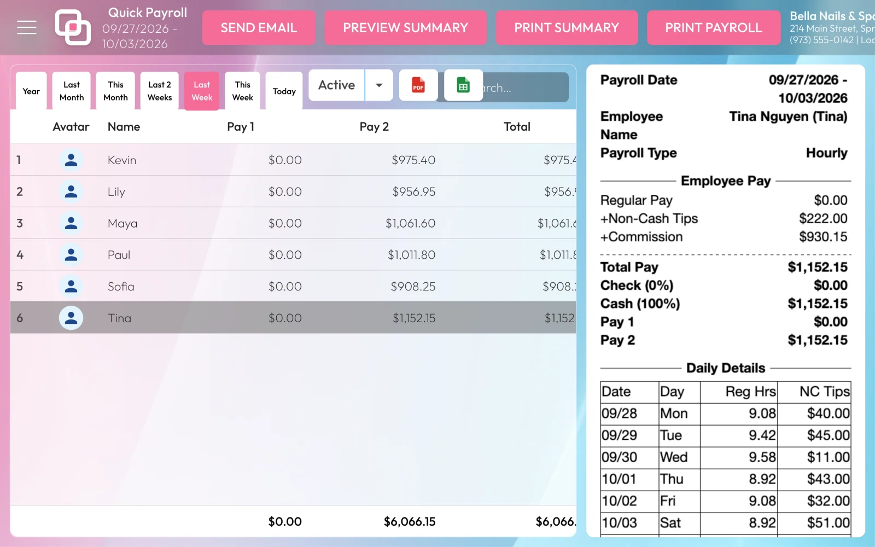Image resolution: width=875 pixels, height=547 pixels.
Task: Switch to This Week range
Action: [242, 91]
